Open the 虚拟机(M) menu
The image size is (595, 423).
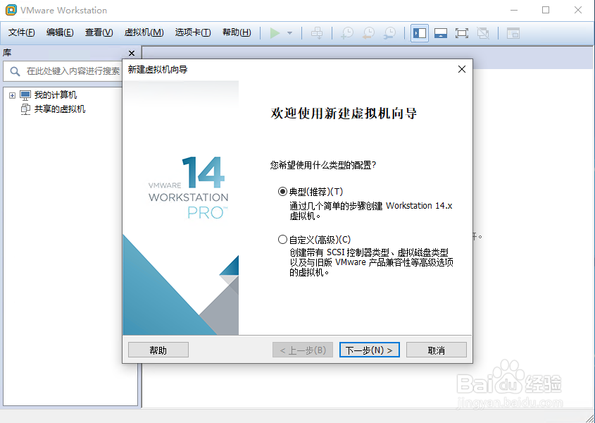click(x=144, y=32)
